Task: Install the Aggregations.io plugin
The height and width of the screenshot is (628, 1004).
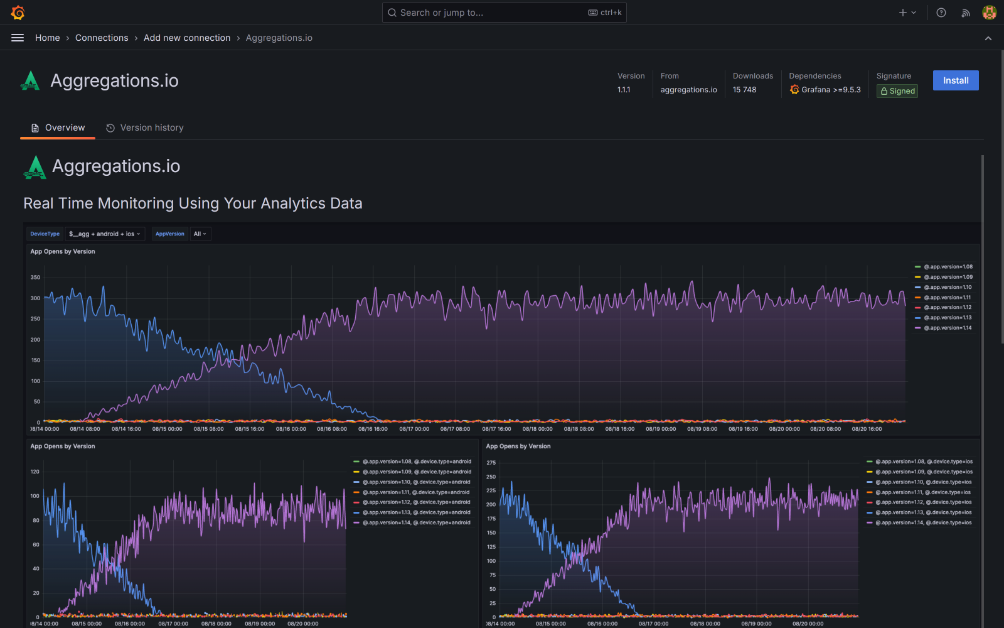Action: point(956,80)
